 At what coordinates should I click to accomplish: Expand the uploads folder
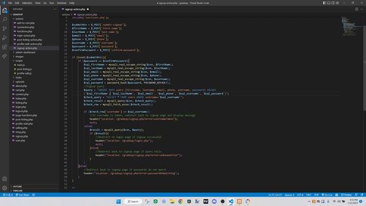click(34, 82)
